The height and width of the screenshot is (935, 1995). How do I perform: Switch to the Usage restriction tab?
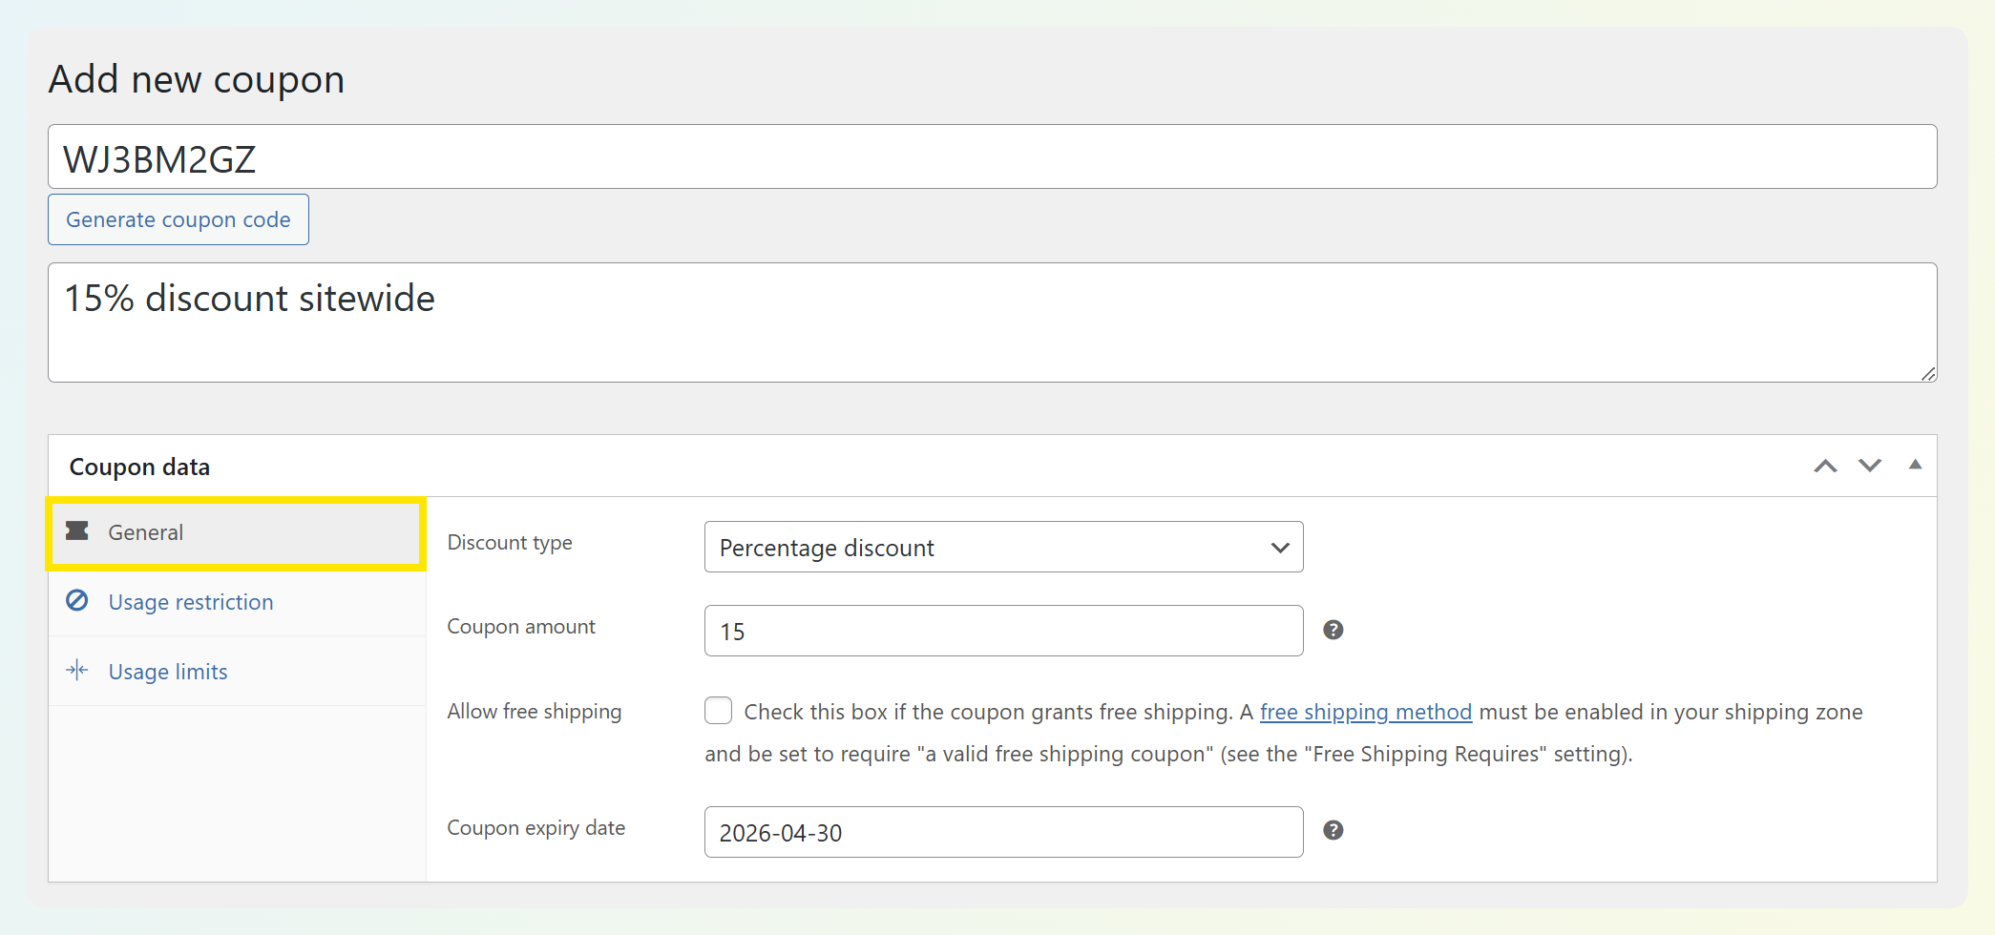191,602
